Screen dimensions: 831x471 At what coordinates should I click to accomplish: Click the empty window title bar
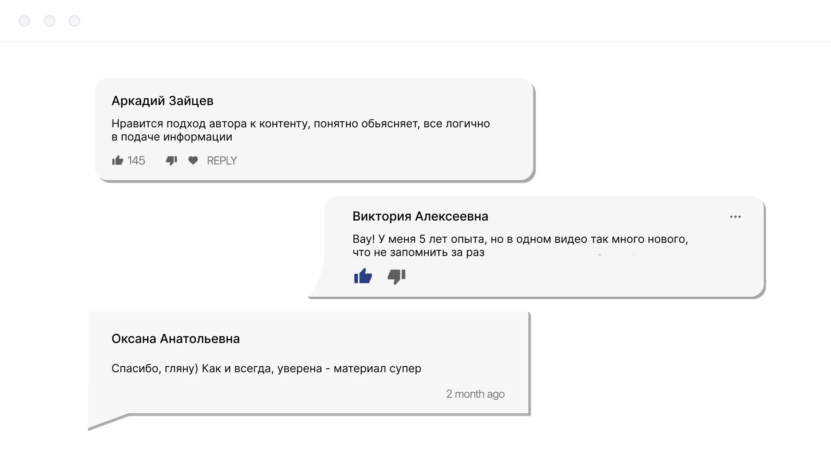tap(418, 21)
